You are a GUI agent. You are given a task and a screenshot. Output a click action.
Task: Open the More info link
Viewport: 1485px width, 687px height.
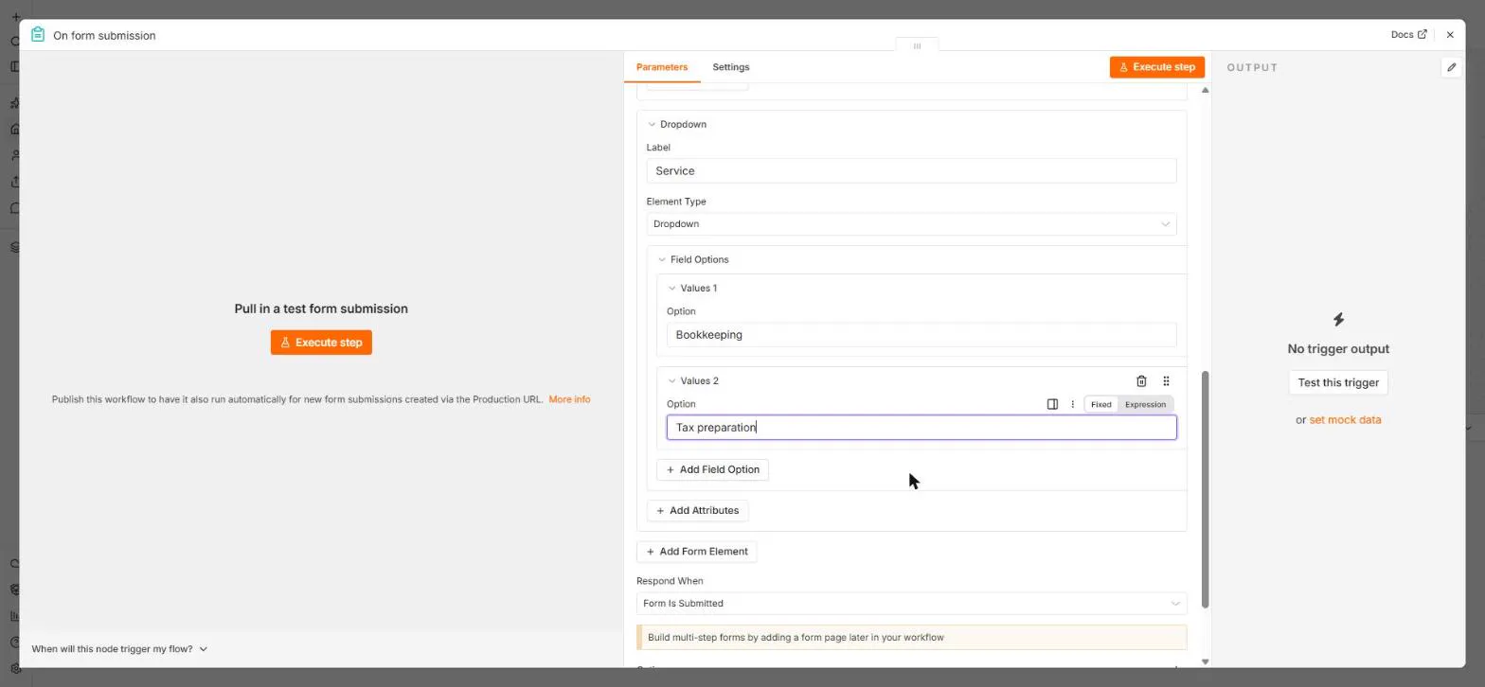click(x=569, y=399)
